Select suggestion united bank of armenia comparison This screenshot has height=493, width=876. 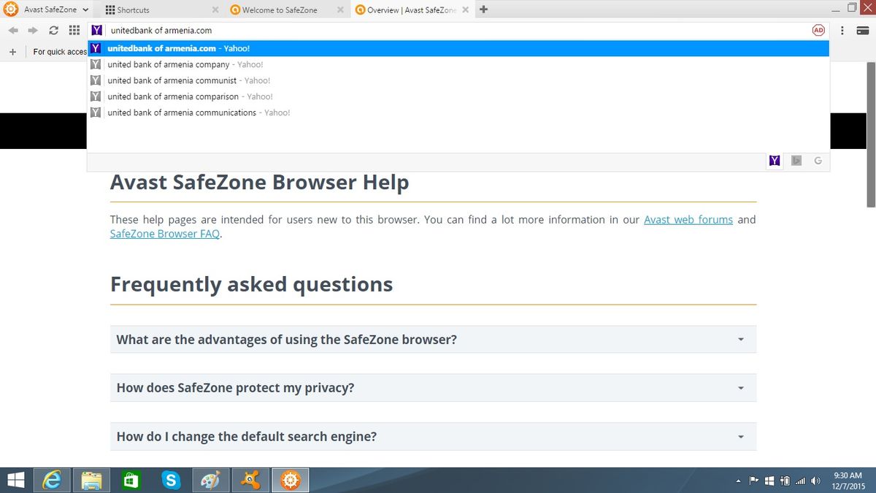coord(458,96)
